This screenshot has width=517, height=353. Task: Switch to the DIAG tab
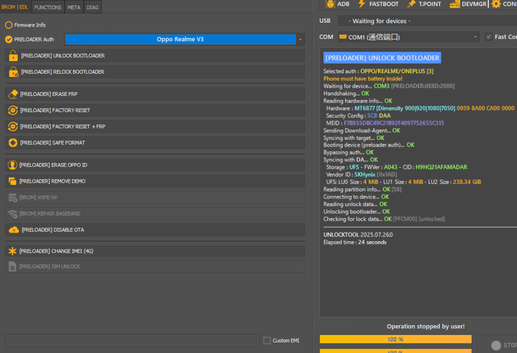[92, 7]
